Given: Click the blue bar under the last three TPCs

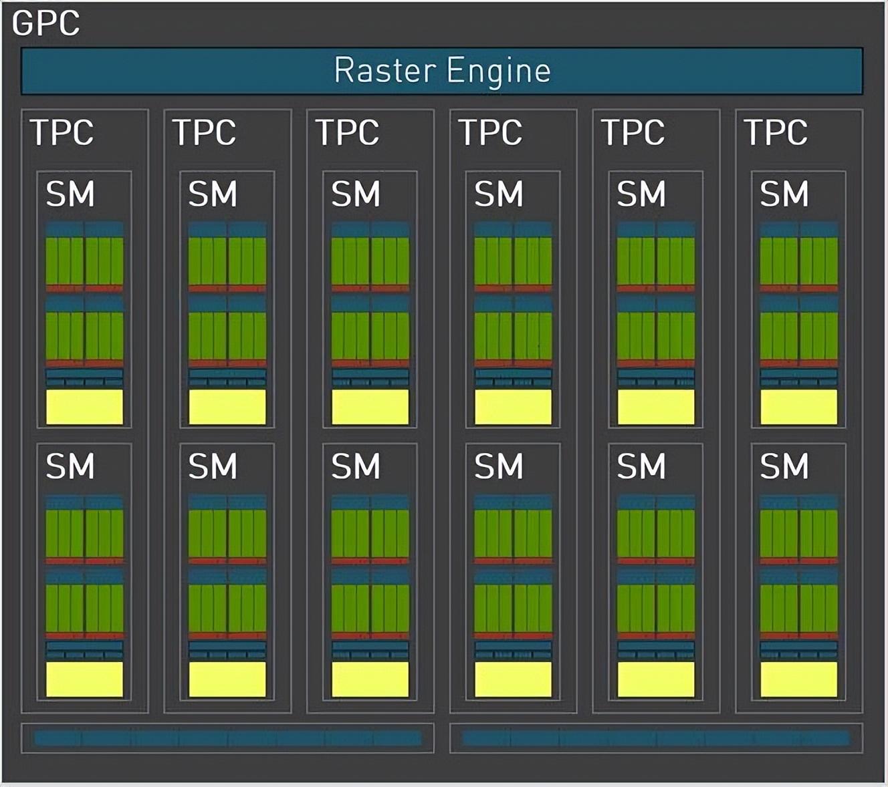Looking at the screenshot, I should click(656, 738).
